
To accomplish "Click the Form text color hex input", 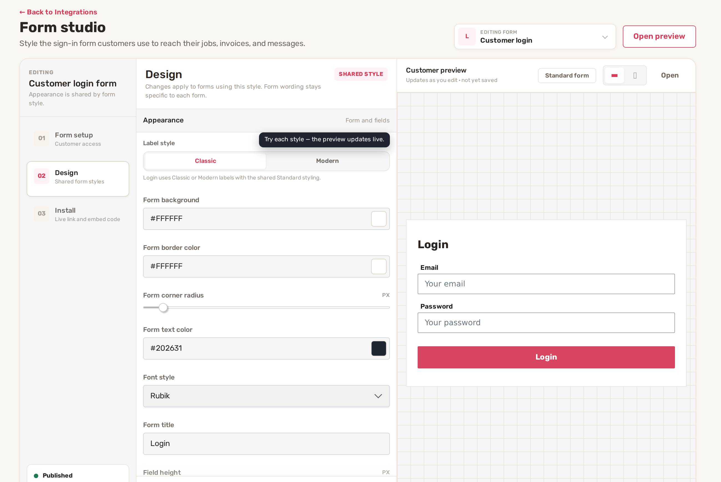I will coord(266,348).
